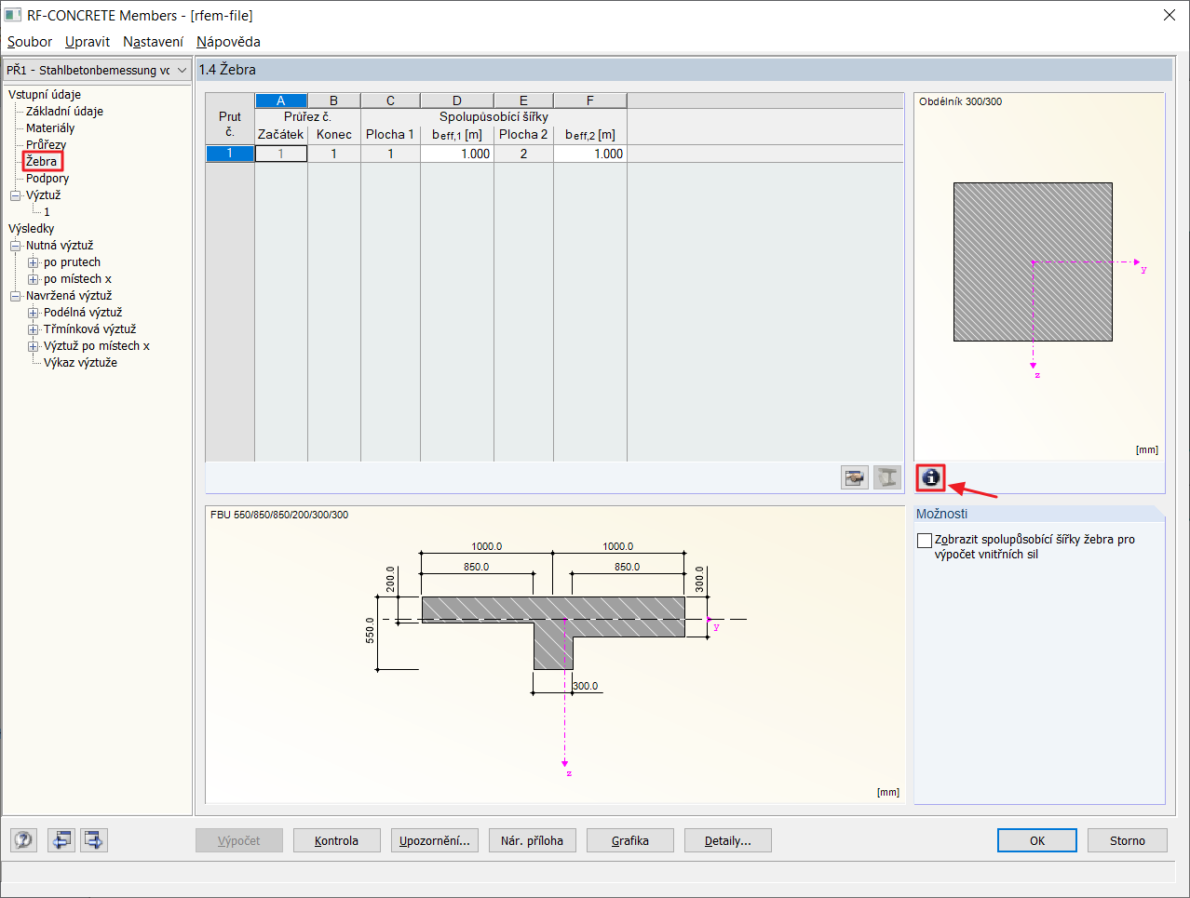Select row header 1 in Prut č. column
Image resolution: width=1190 pixels, height=898 pixels.
tap(230, 154)
